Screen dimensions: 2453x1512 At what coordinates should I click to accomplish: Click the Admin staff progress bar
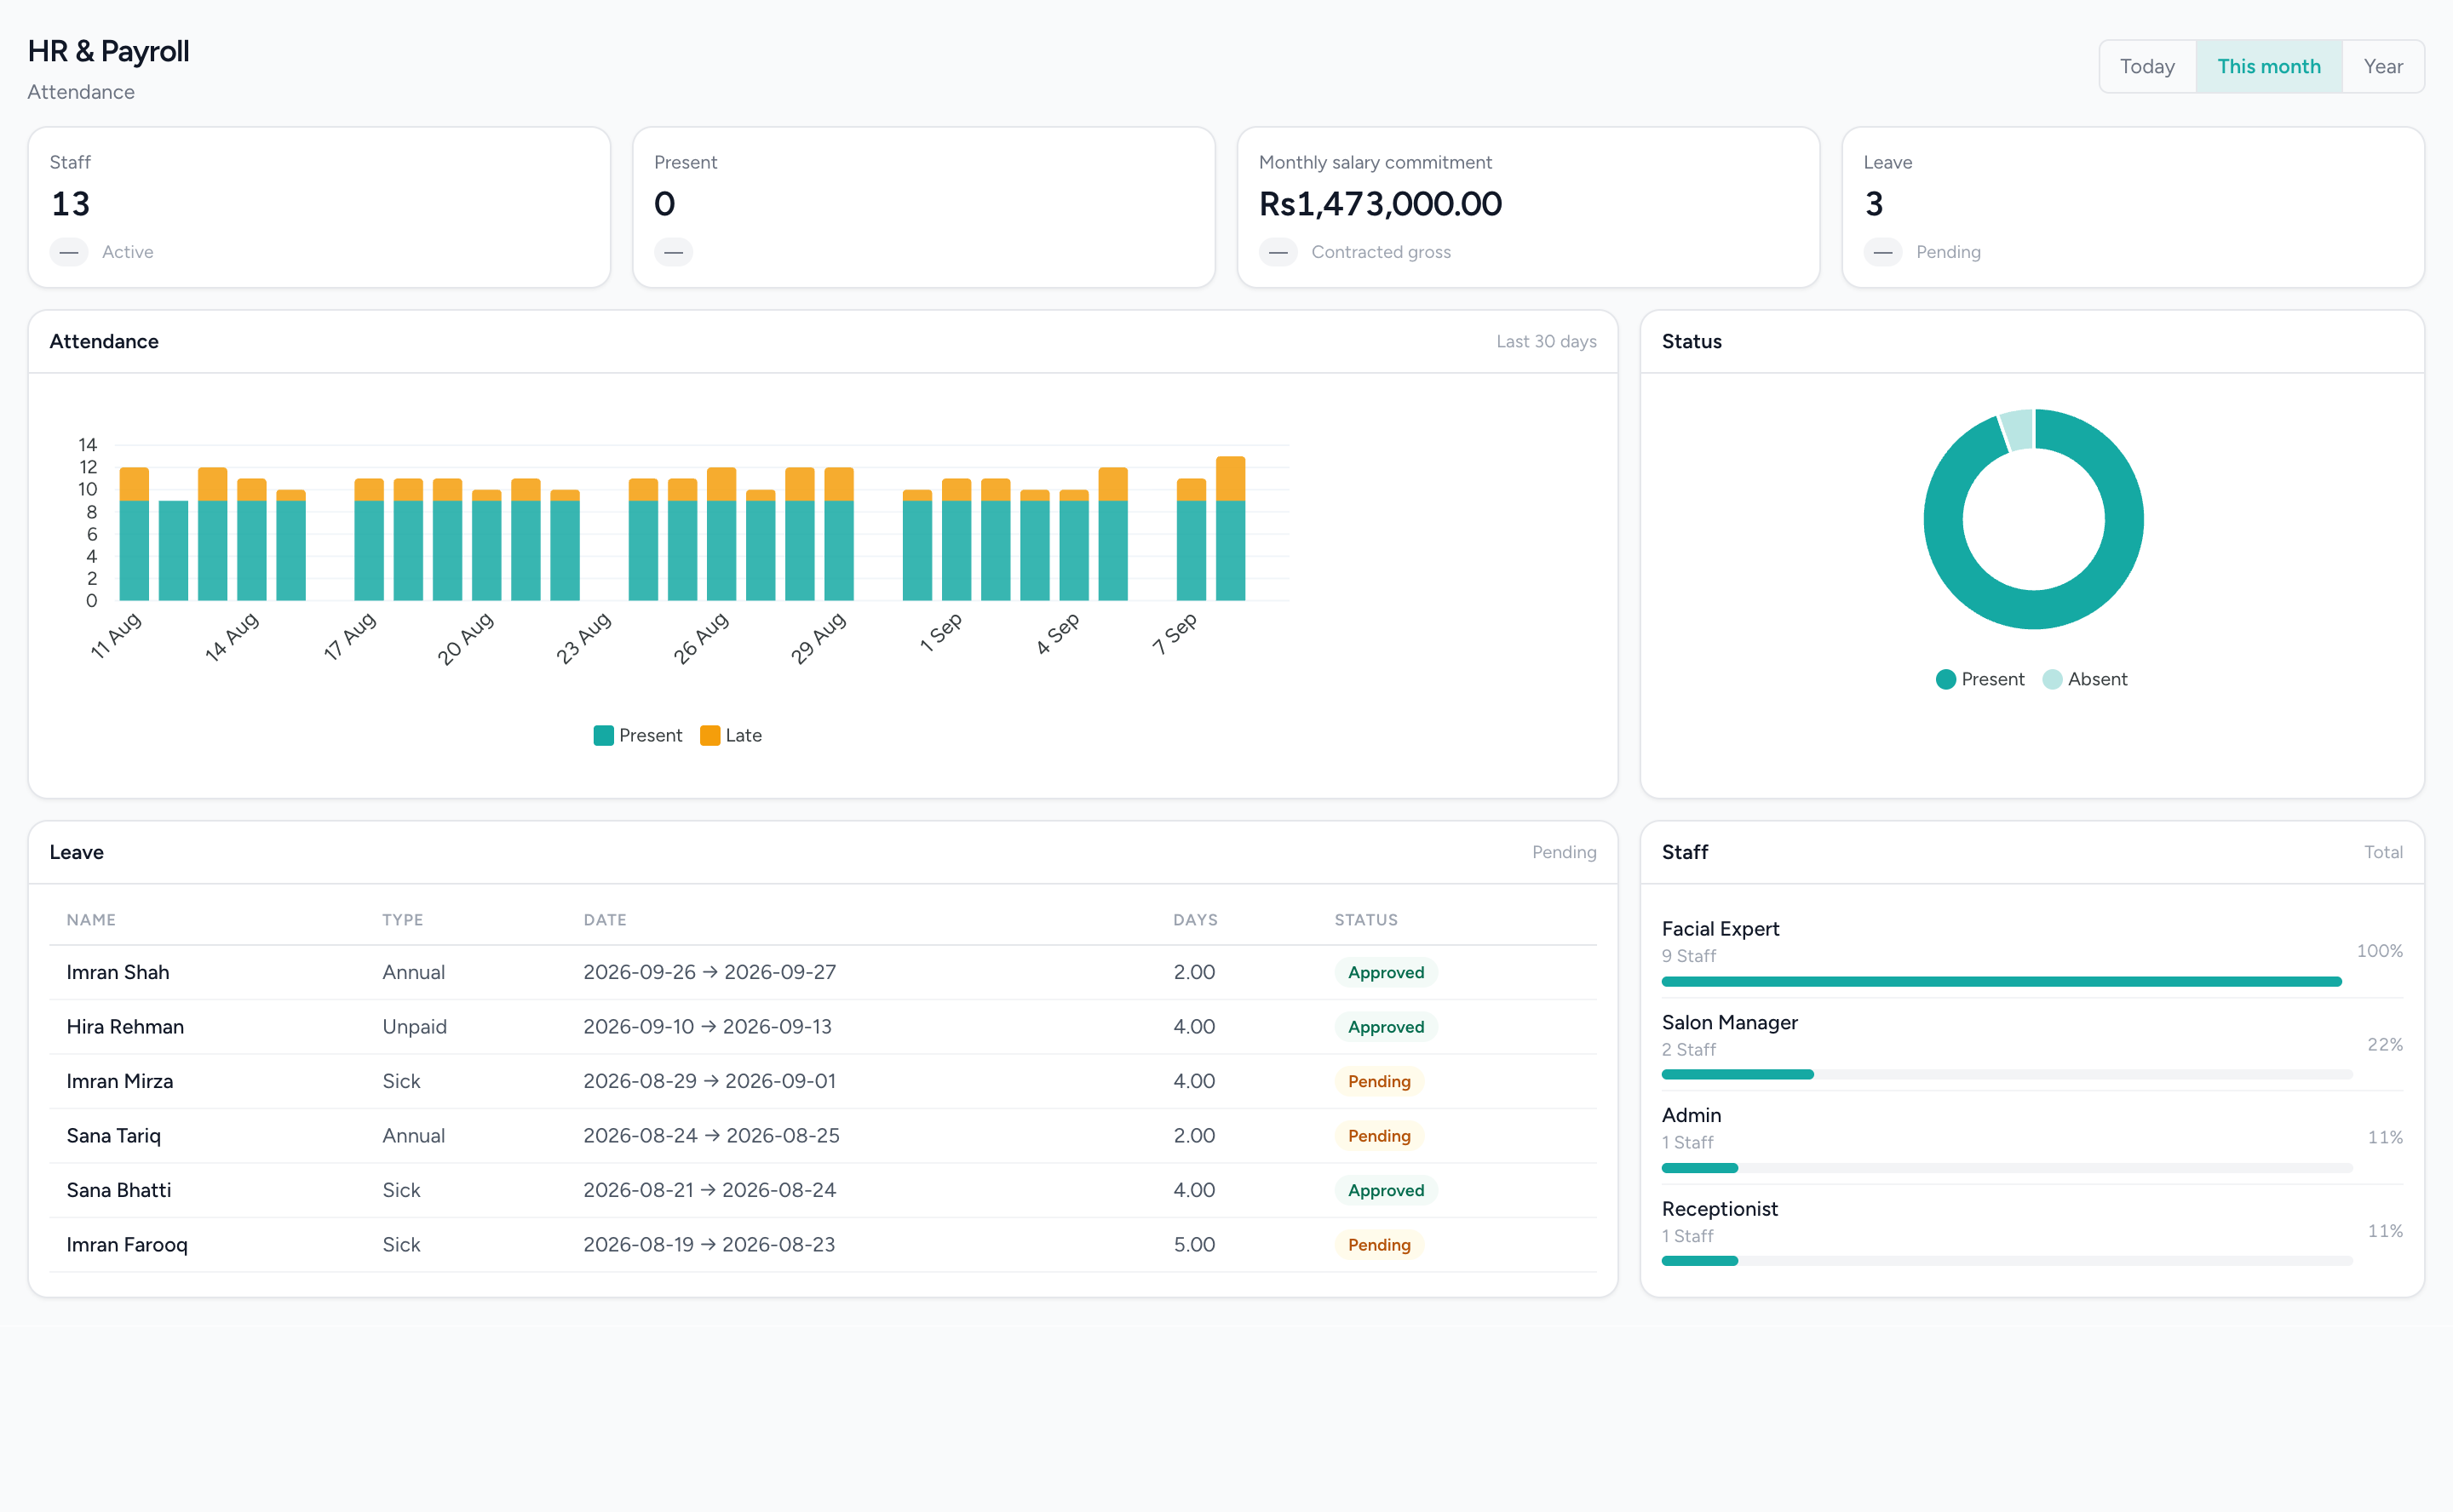[2007, 1168]
